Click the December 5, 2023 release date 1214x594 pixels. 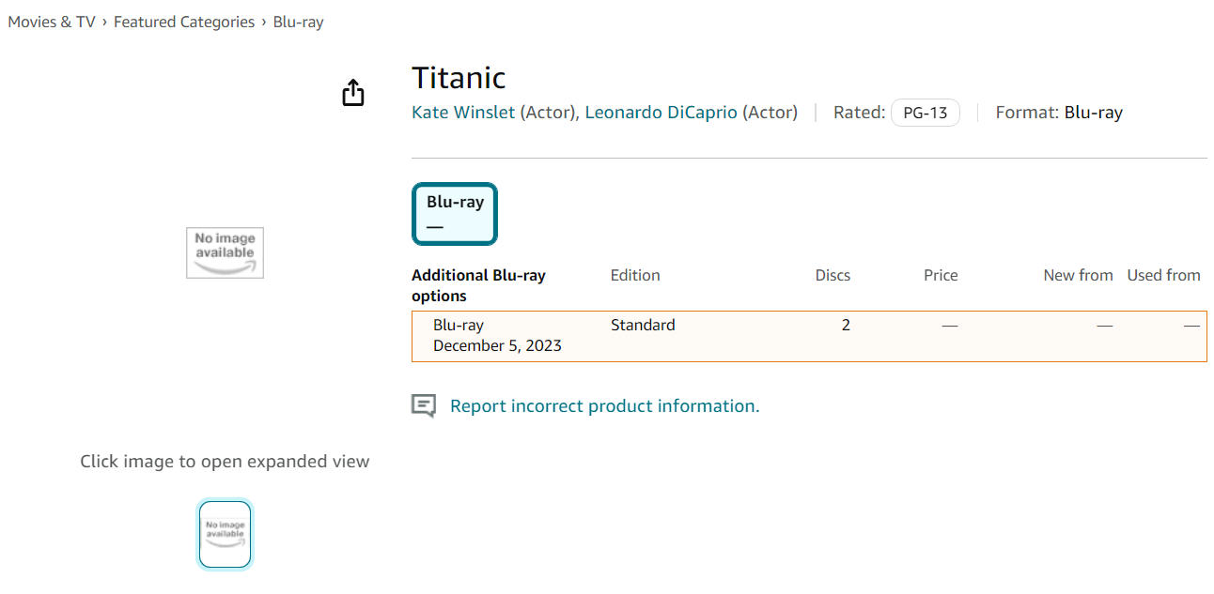497,346
